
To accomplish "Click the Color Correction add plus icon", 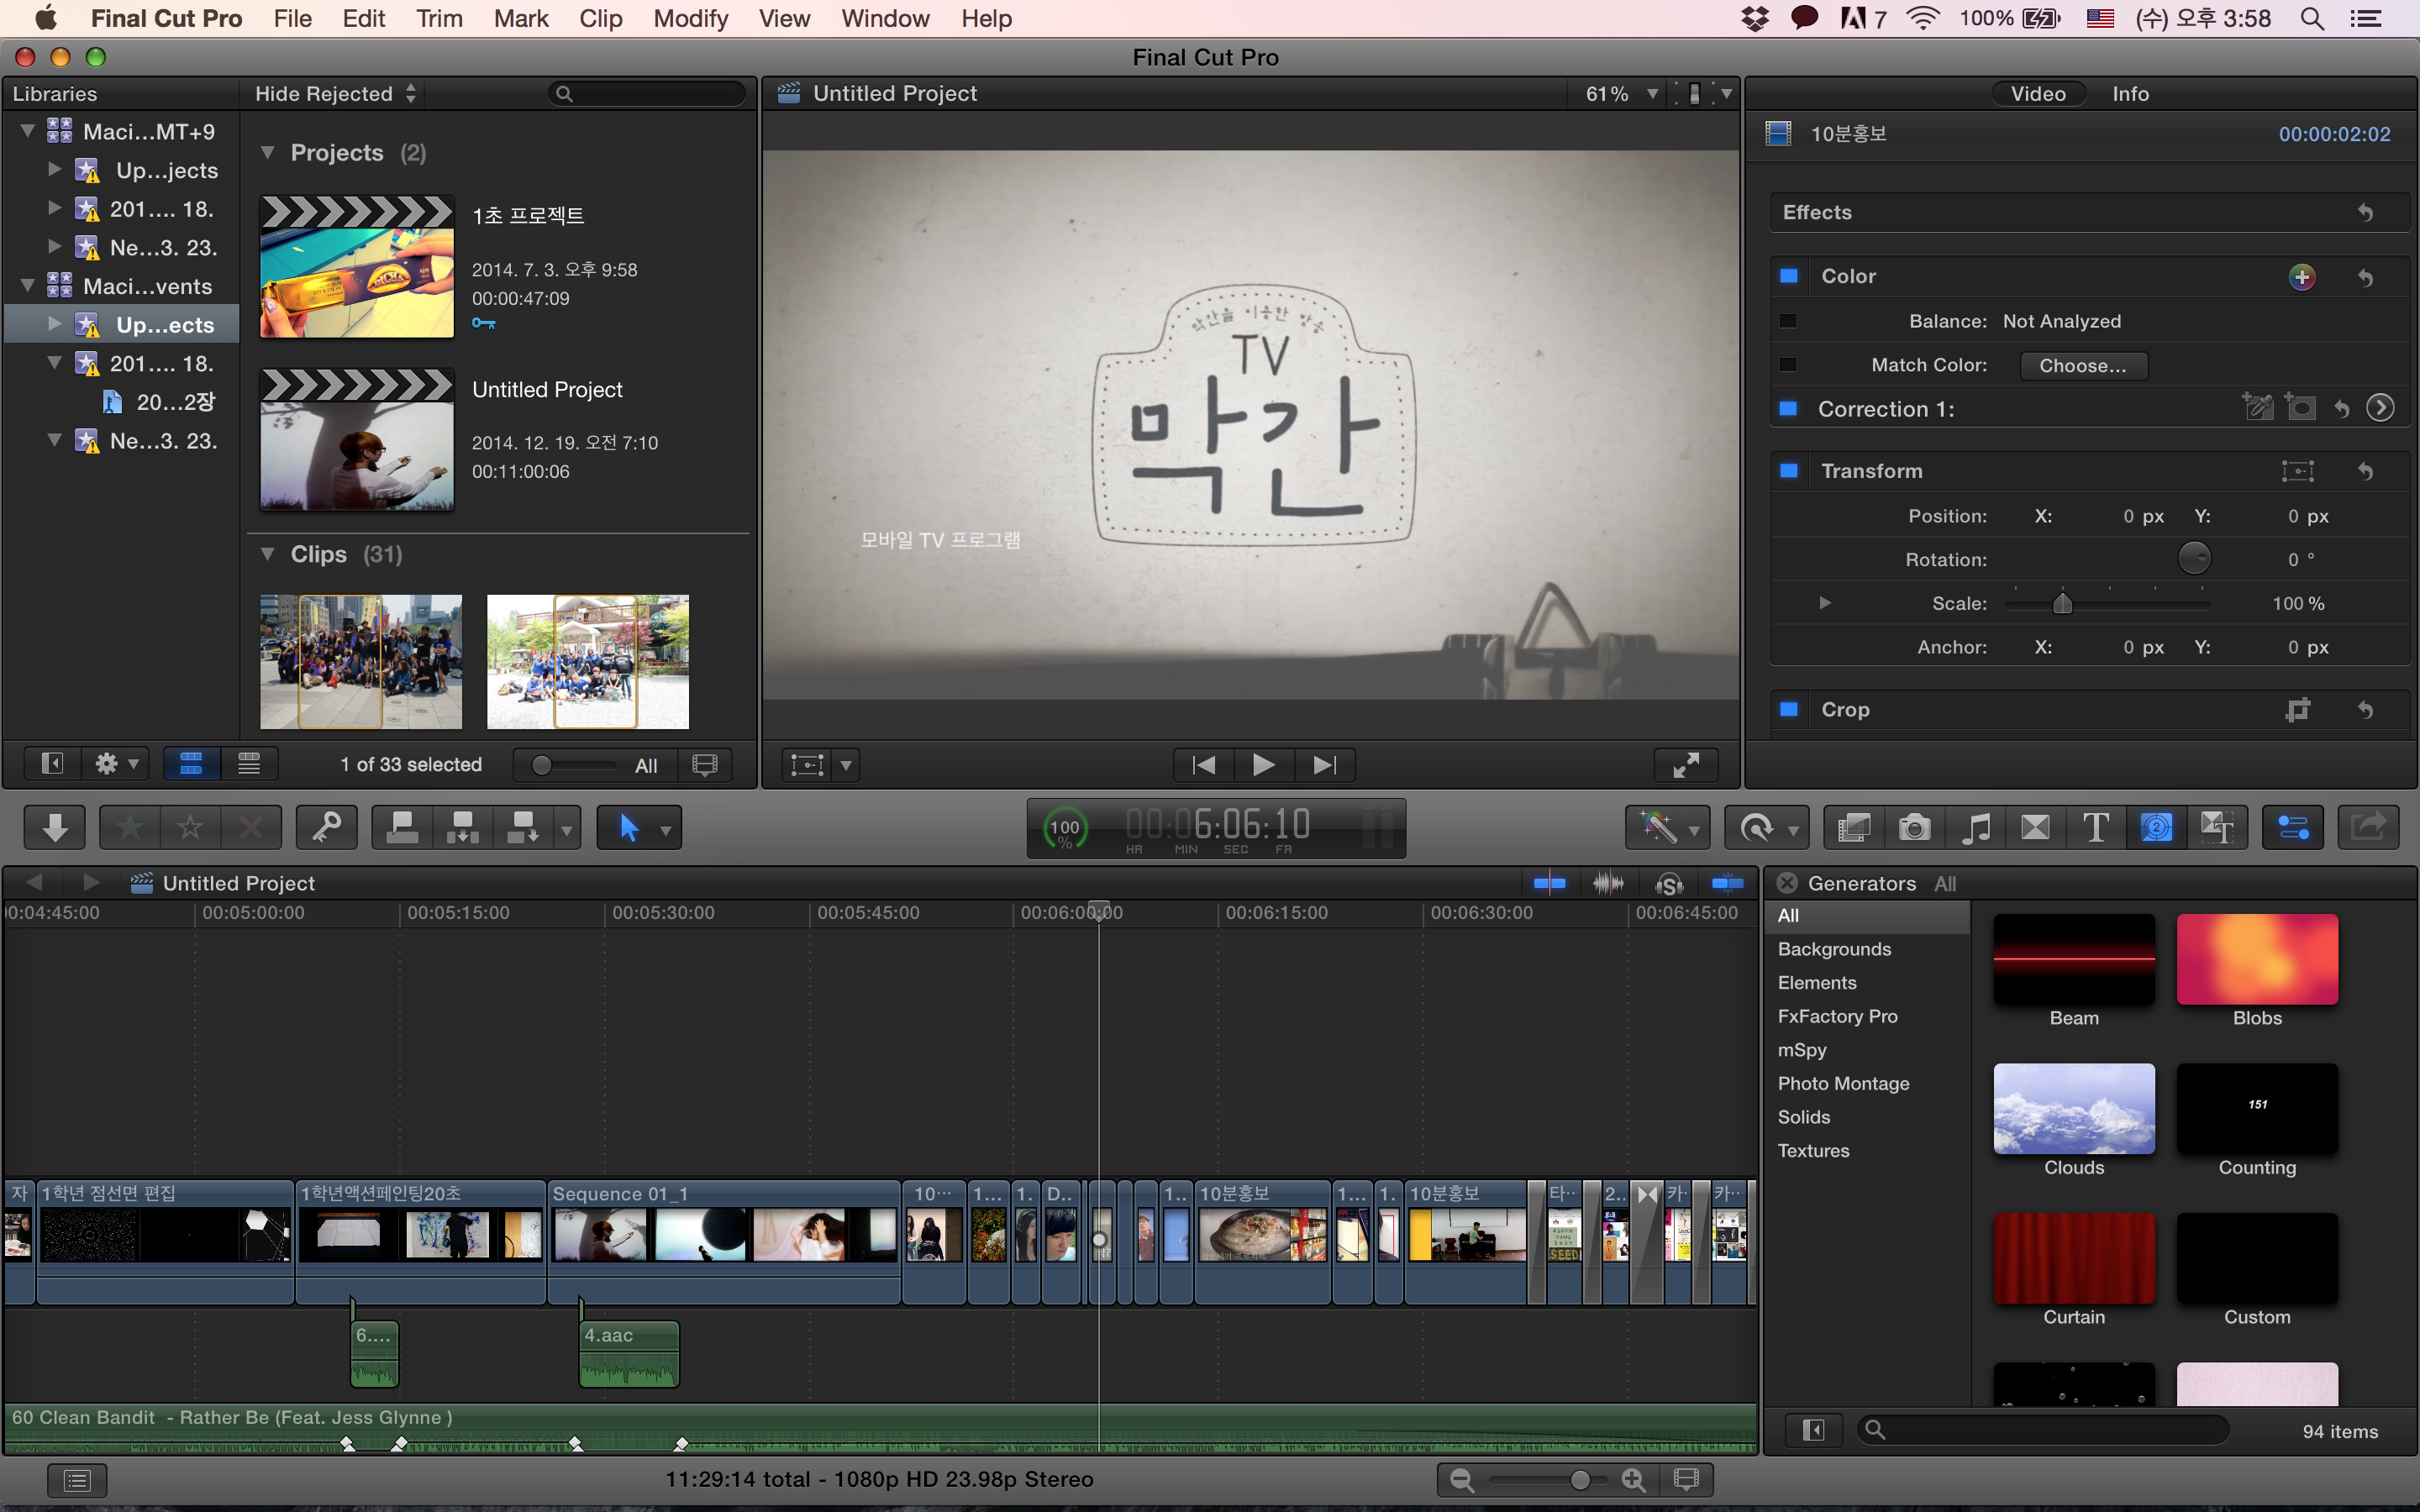I will [x=2302, y=277].
